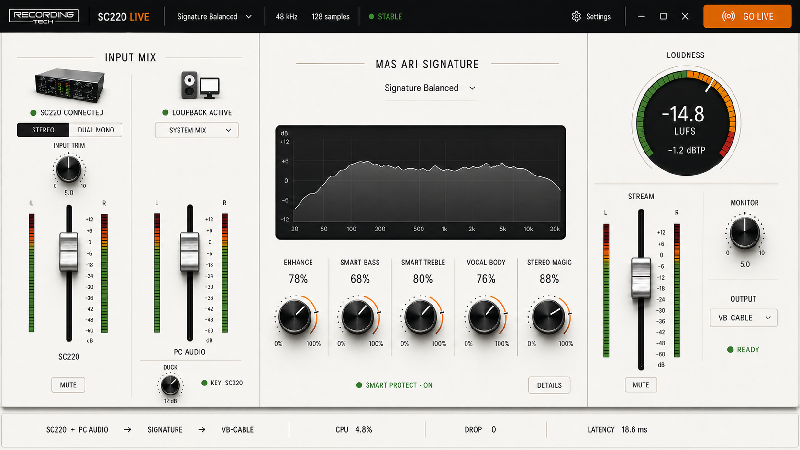Open the Mas Ari Signature Balanced dropdown
Screen dimensions: 800x450
coord(430,88)
